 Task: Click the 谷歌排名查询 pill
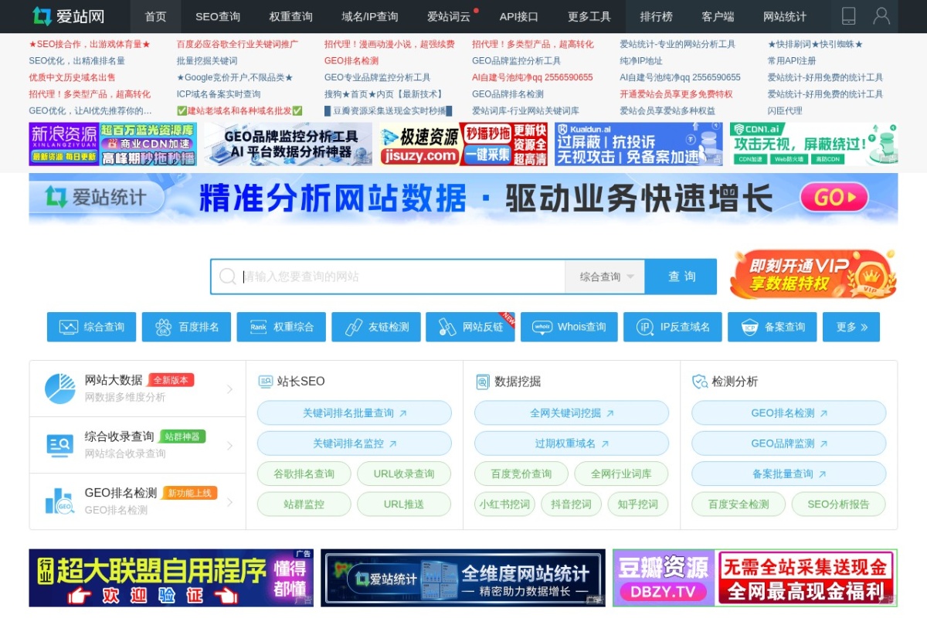304,474
